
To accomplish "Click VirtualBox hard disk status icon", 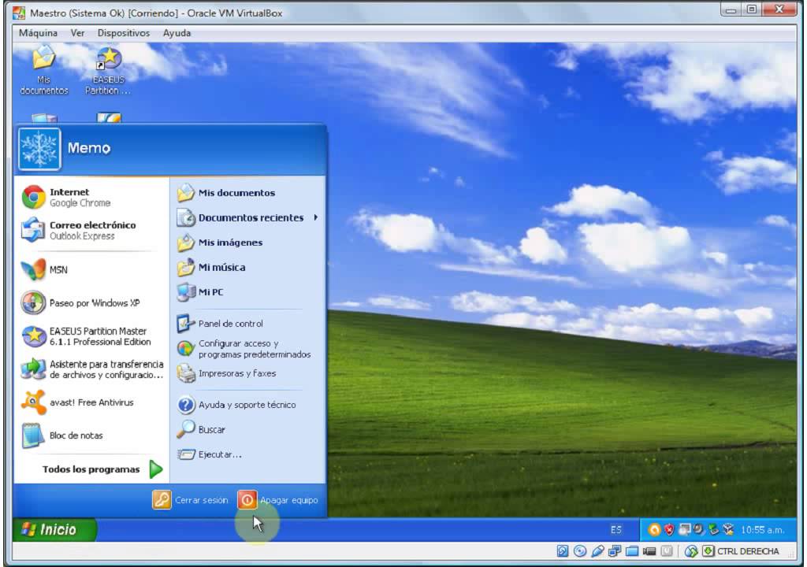I will (563, 551).
